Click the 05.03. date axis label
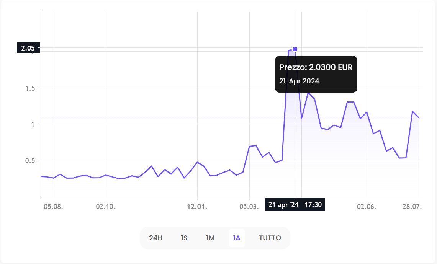Viewport: 437px width, 264px height. pos(249,207)
